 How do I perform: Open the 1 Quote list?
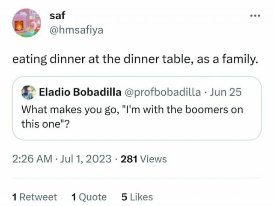click(89, 197)
